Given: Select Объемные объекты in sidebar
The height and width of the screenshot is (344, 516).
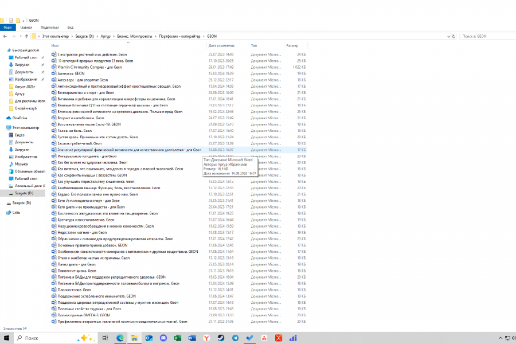Looking at the screenshot, I should pos(30,171).
